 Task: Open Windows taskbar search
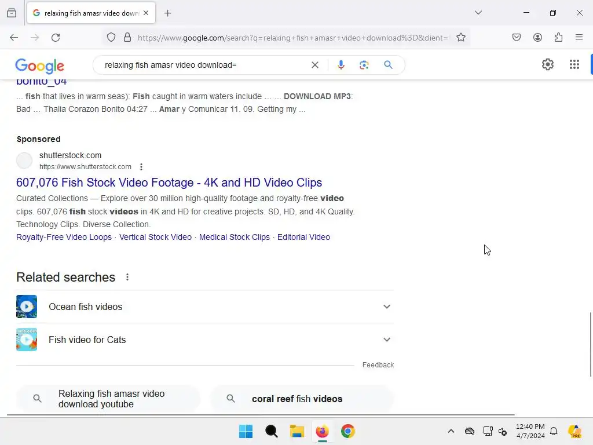point(271,431)
